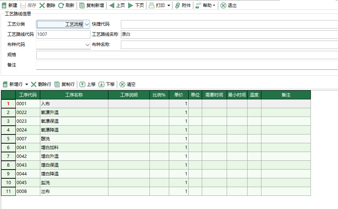Image resolution: width=338 pixels, height=209 pixels.
Task: Click the cell with code 0045
Action: (28, 183)
